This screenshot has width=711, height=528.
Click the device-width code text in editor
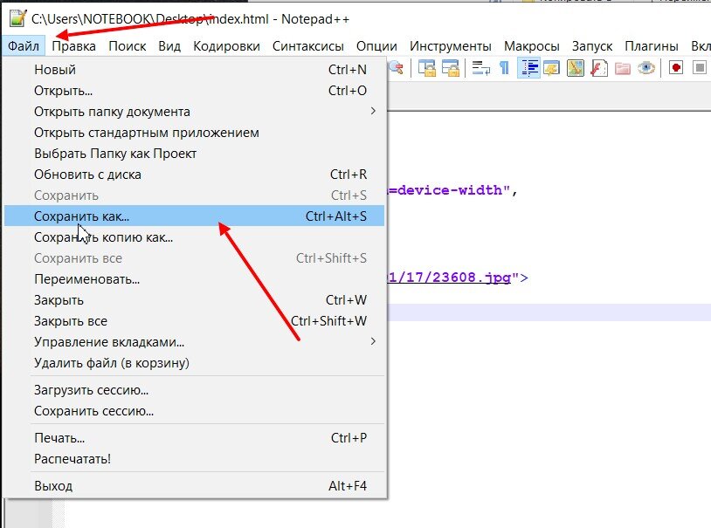tap(450, 189)
